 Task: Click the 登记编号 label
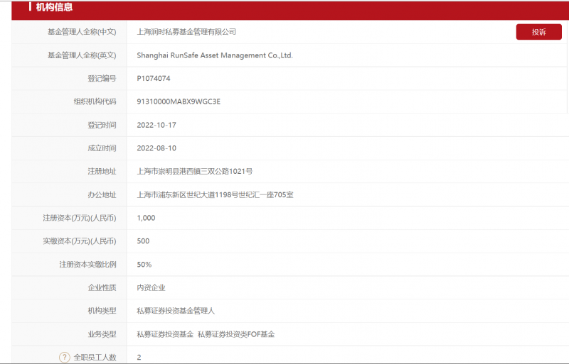click(x=102, y=79)
